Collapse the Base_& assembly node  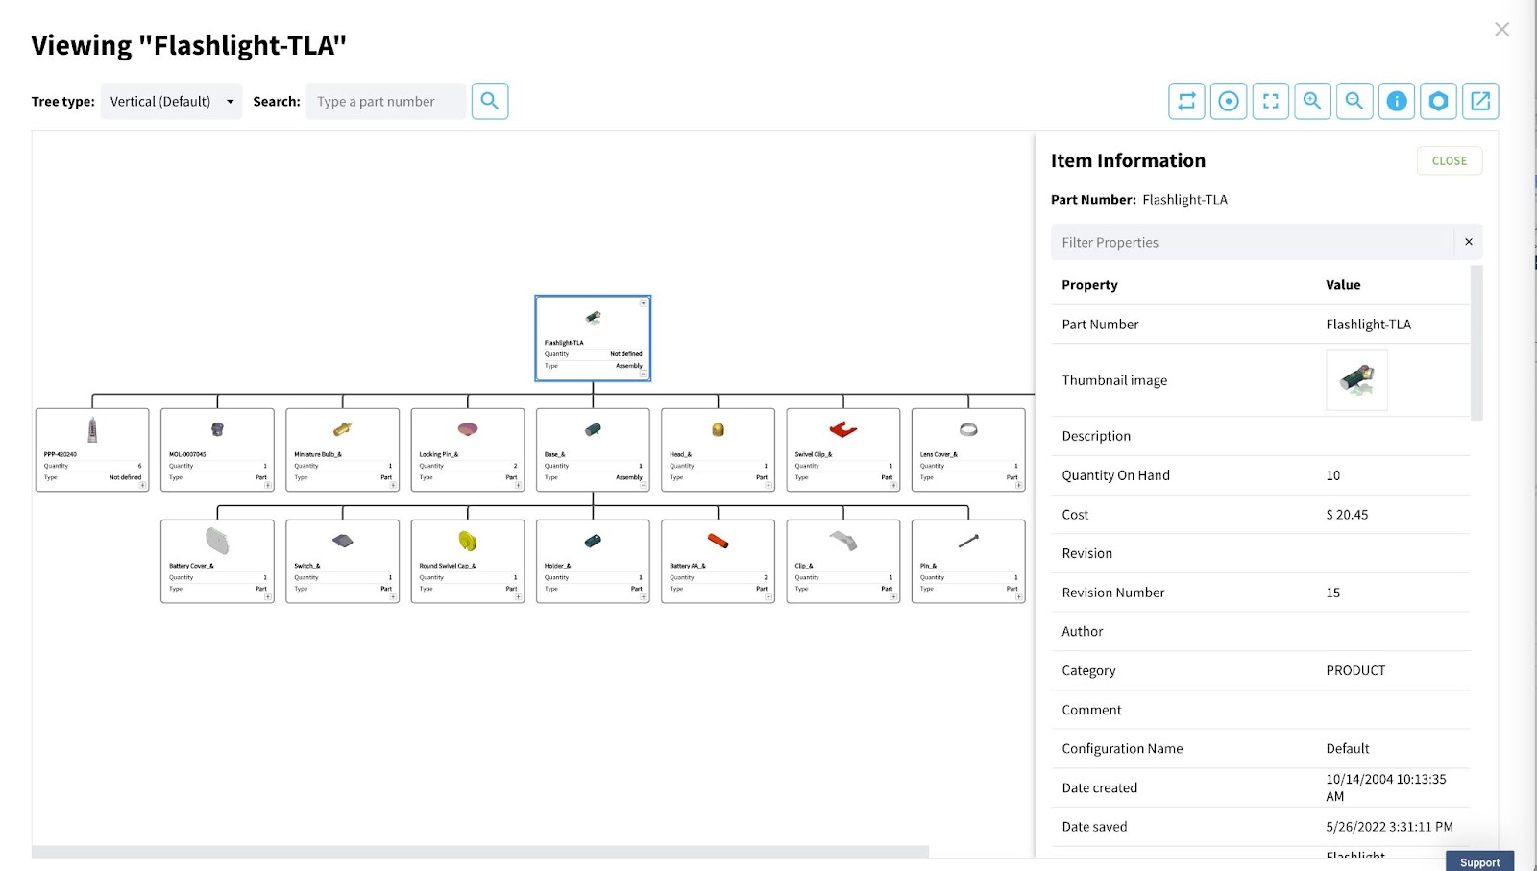click(644, 486)
